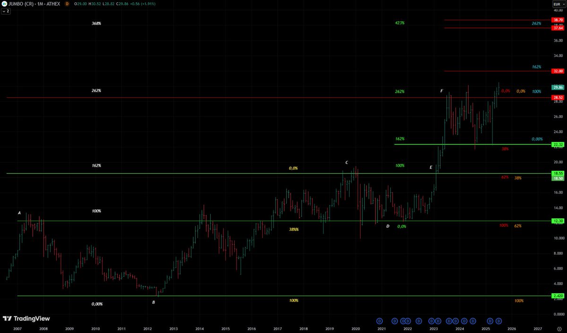Click the dividend marker at early 2025
Screen dimensions: 567x333
pos(489,321)
